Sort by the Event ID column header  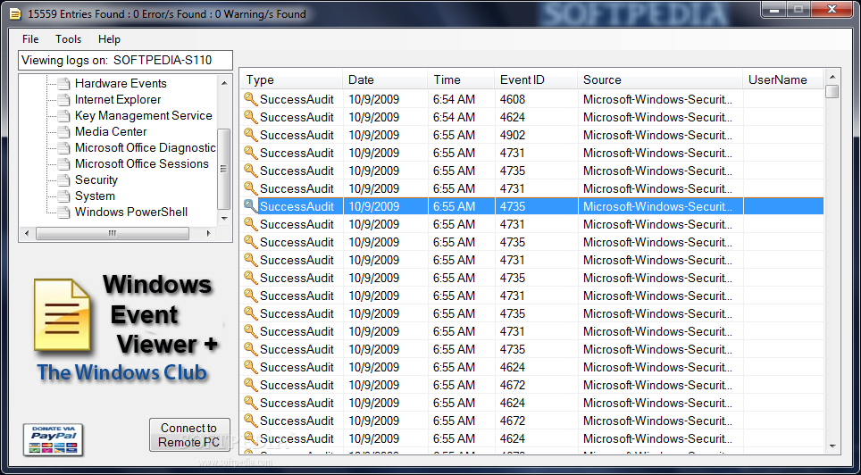point(536,80)
